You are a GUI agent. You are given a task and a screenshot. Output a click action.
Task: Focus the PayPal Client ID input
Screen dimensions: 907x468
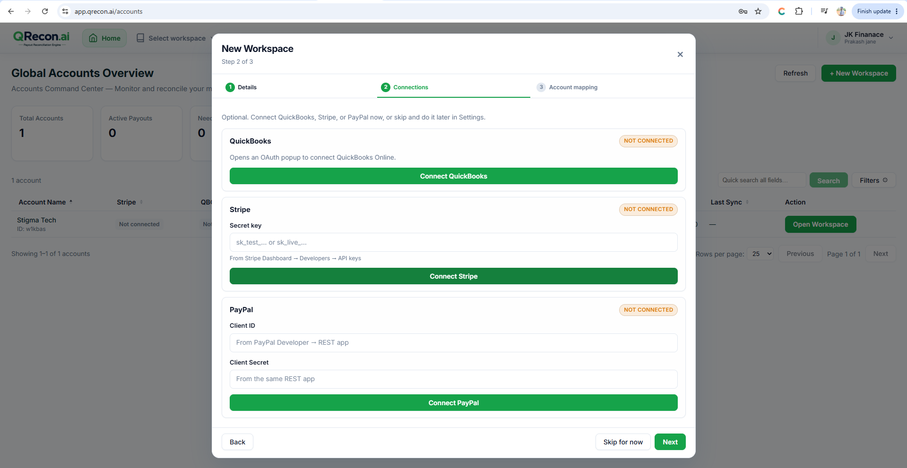pyautogui.click(x=454, y=343)
